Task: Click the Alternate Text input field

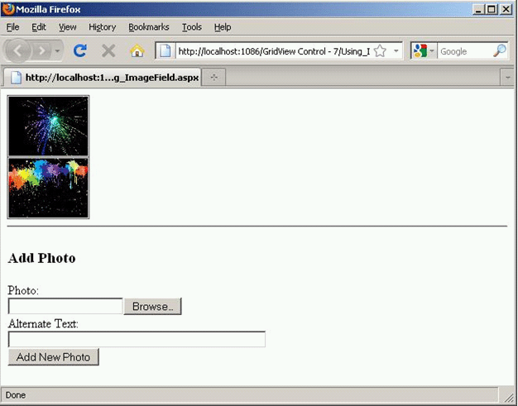Action: tap(137, 339)
